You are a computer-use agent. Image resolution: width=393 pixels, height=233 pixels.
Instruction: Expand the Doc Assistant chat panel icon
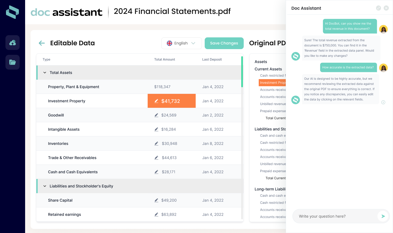[x=378, y=8]
